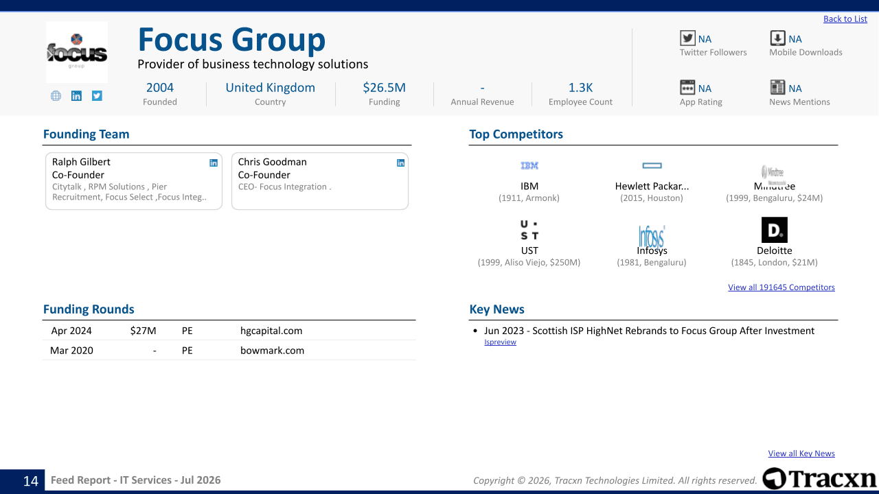
Task: Click the CEO- Focus Integration description
Action: point(284,187)
